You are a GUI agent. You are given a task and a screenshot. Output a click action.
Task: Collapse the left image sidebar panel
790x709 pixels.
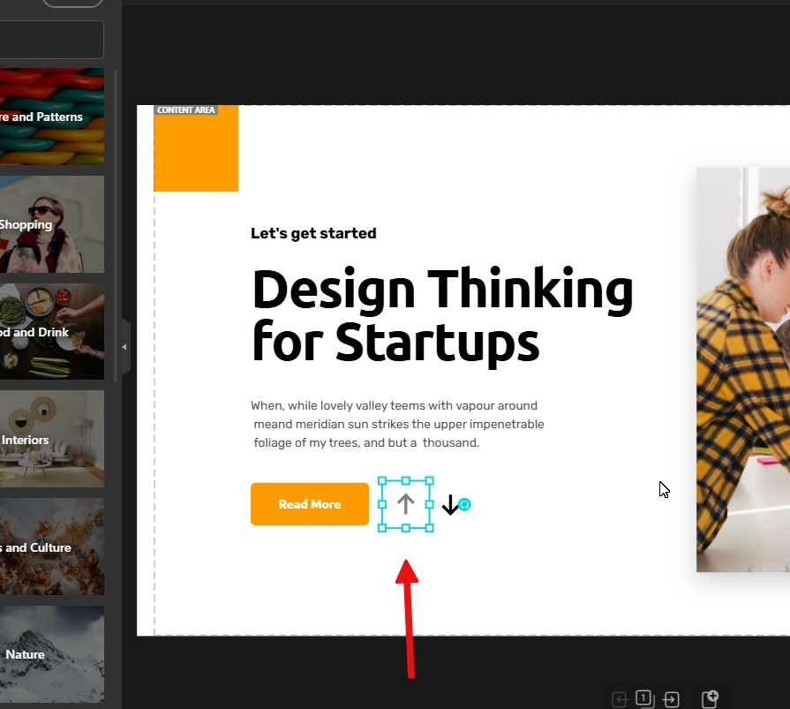[x=125, y=347]
